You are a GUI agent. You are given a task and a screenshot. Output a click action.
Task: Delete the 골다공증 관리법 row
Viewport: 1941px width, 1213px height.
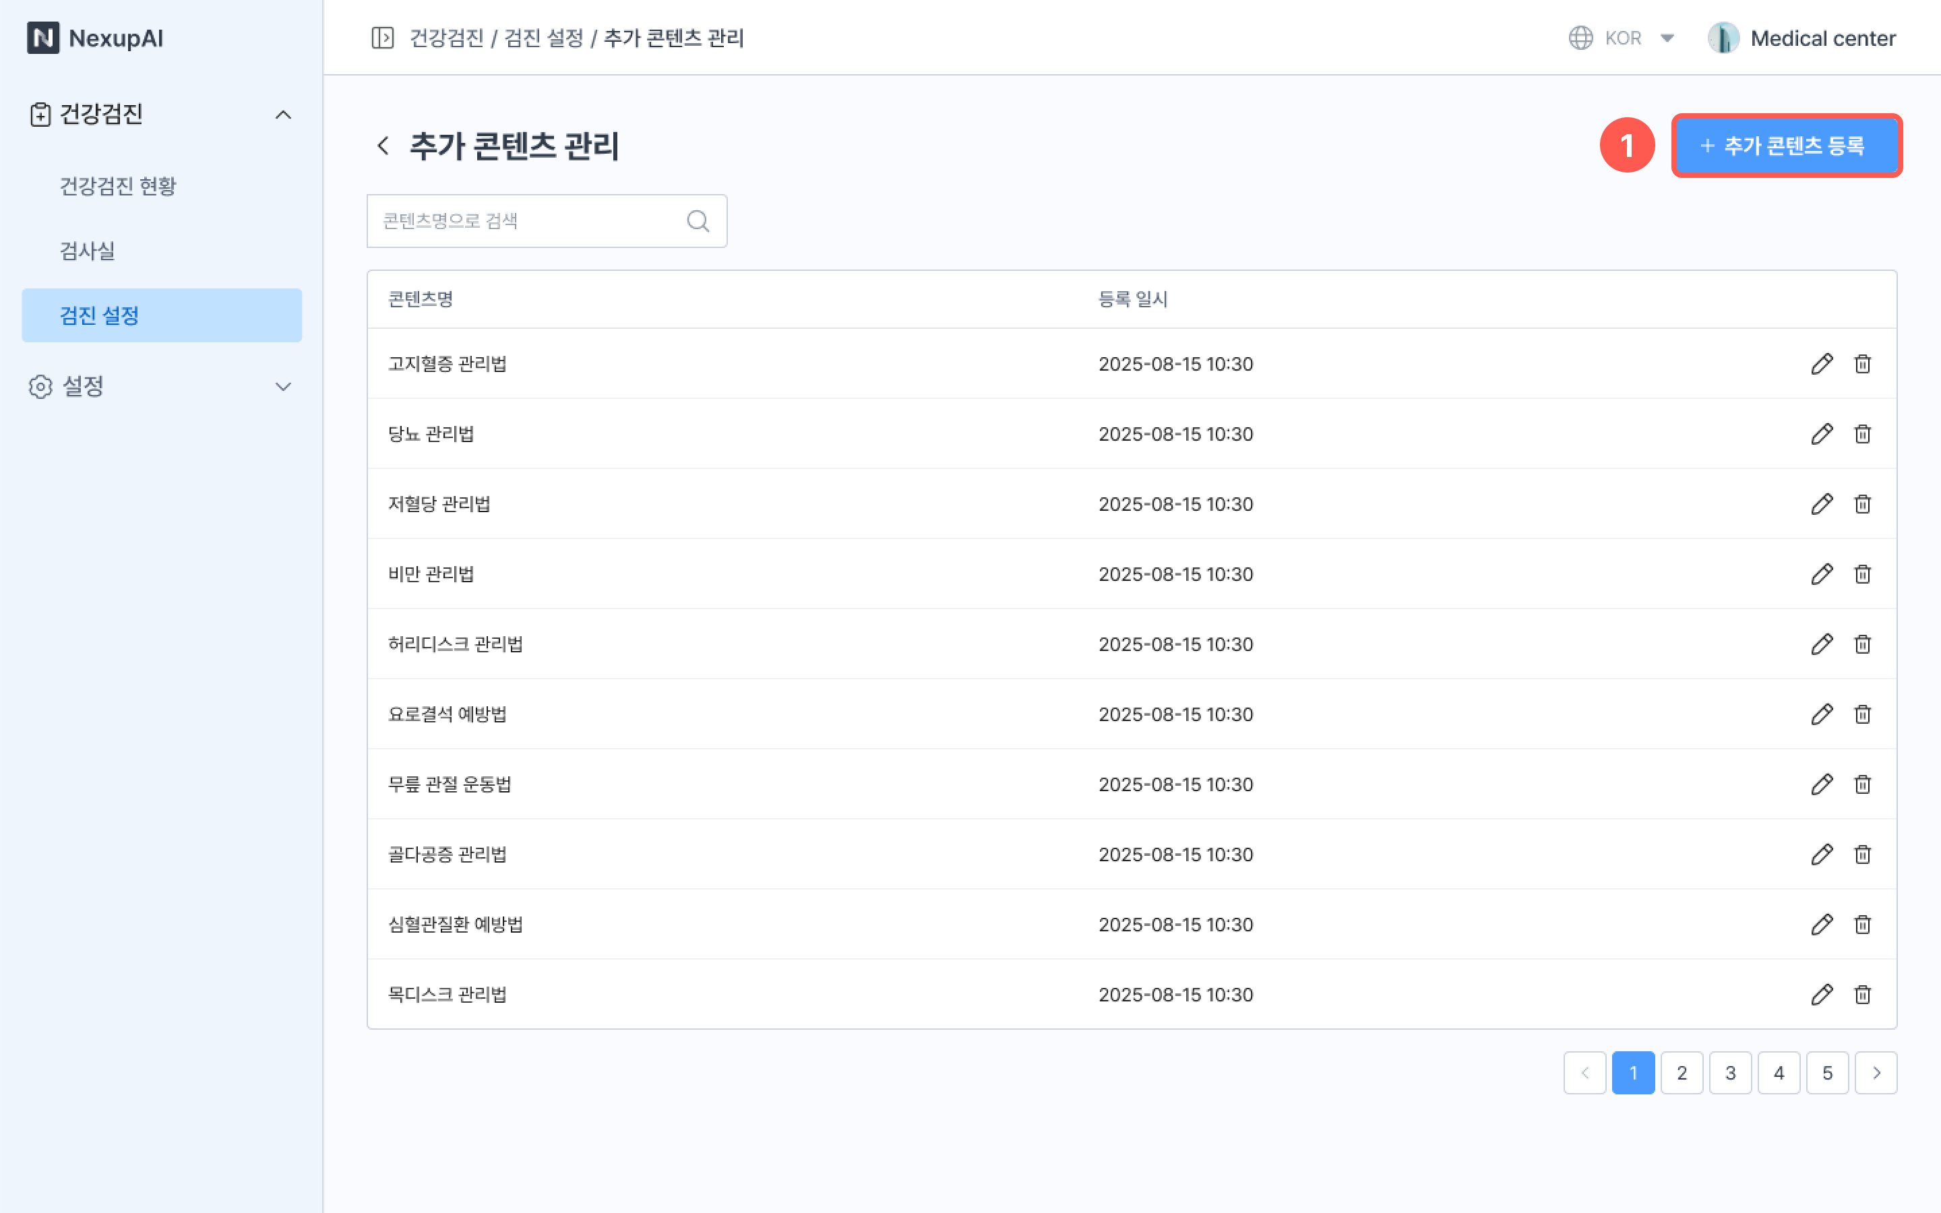(1862, 854)
